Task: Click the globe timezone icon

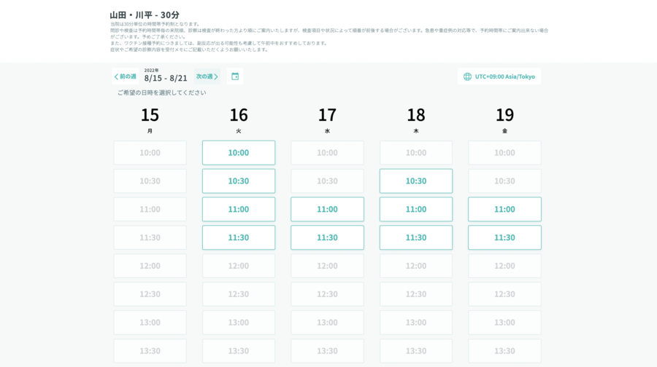Action: (467, 76)
